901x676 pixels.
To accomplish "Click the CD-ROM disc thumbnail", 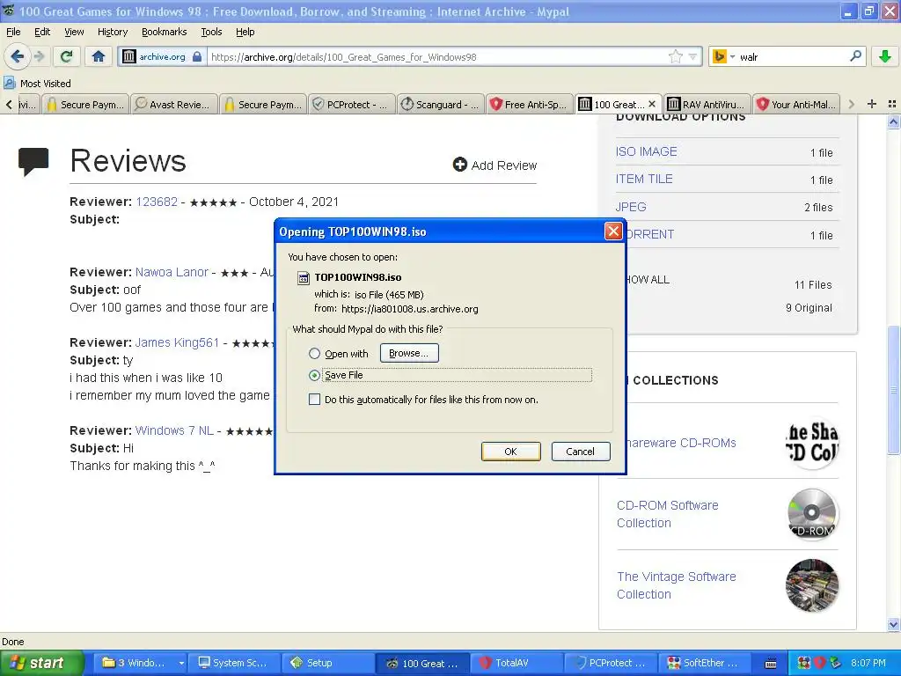I will coord(812,514).
